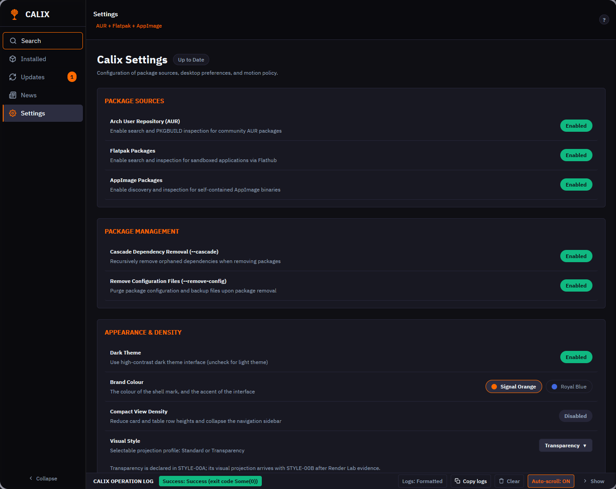The height and width of the screenshot is (489, 616).
Task: Click the chevron icon beside Collapse
Action: 31,478
